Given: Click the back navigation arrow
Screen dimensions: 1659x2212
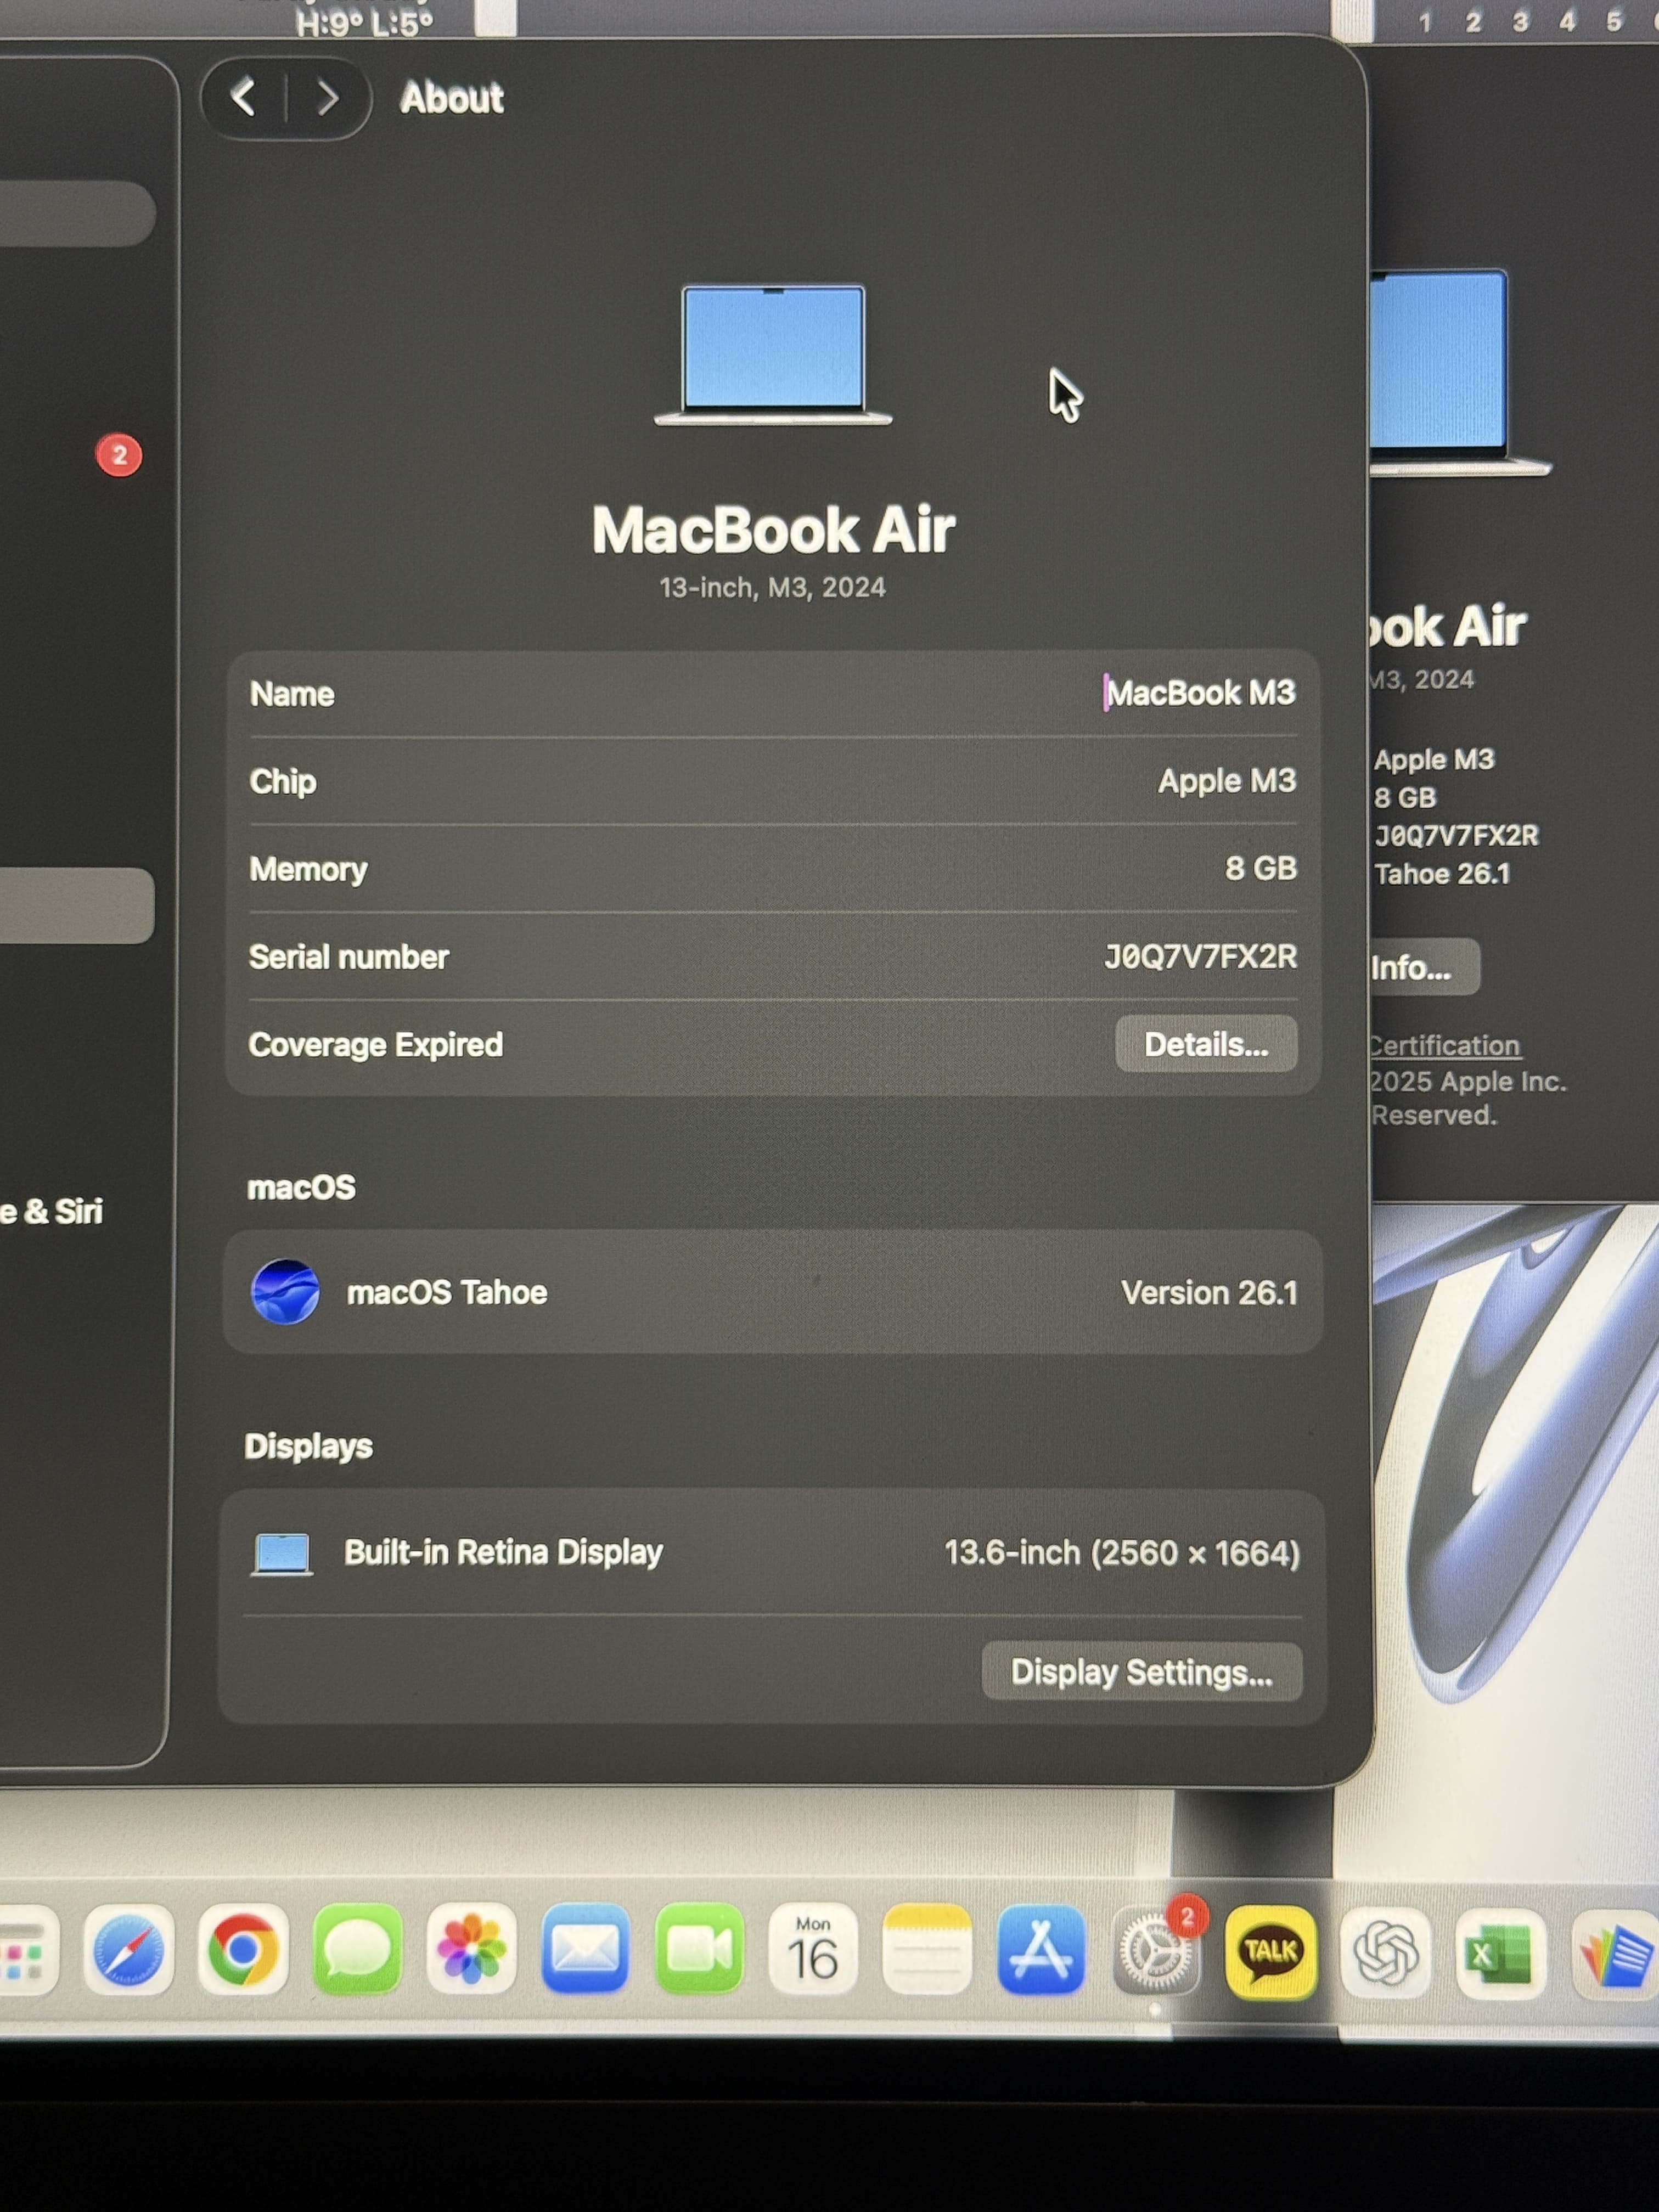Looking at the screenshot, I should (243, 98).
